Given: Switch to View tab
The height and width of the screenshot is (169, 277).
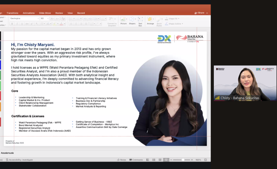Looking at the screenshot, I should [70, 13].
